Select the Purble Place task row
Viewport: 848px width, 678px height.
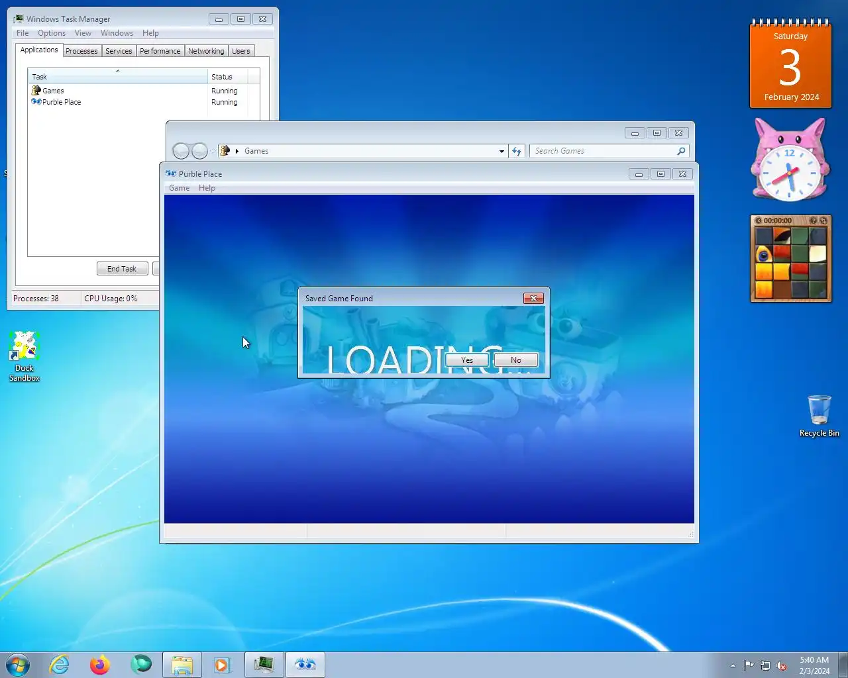pos(138,102)
